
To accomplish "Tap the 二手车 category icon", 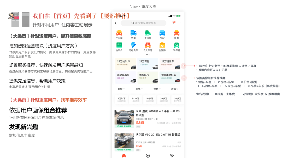I will pos(119,33).
